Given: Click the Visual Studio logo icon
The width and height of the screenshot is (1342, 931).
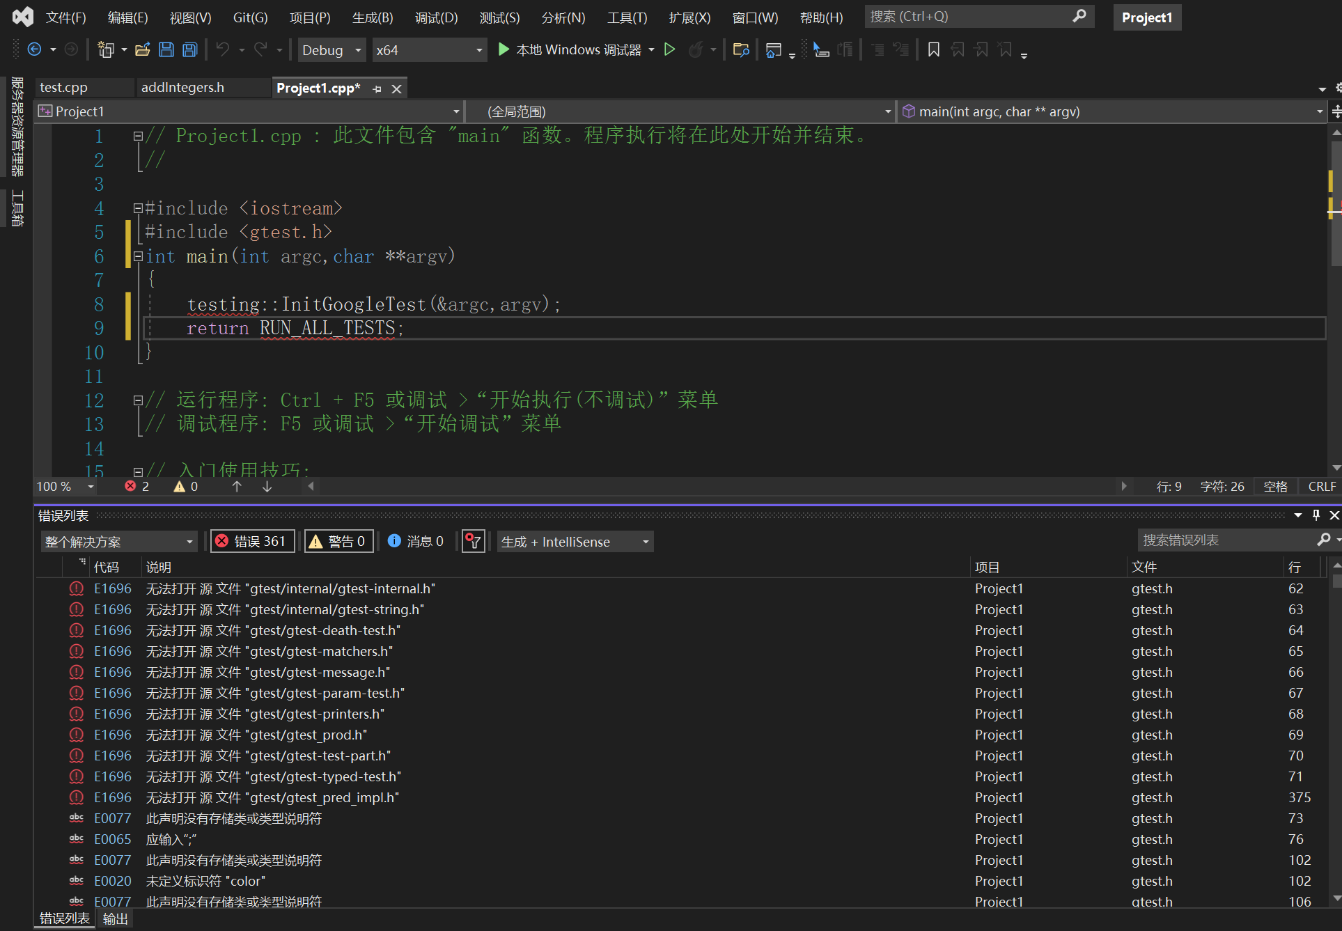Looking at the screenshot, I should [x=23, y=17].
